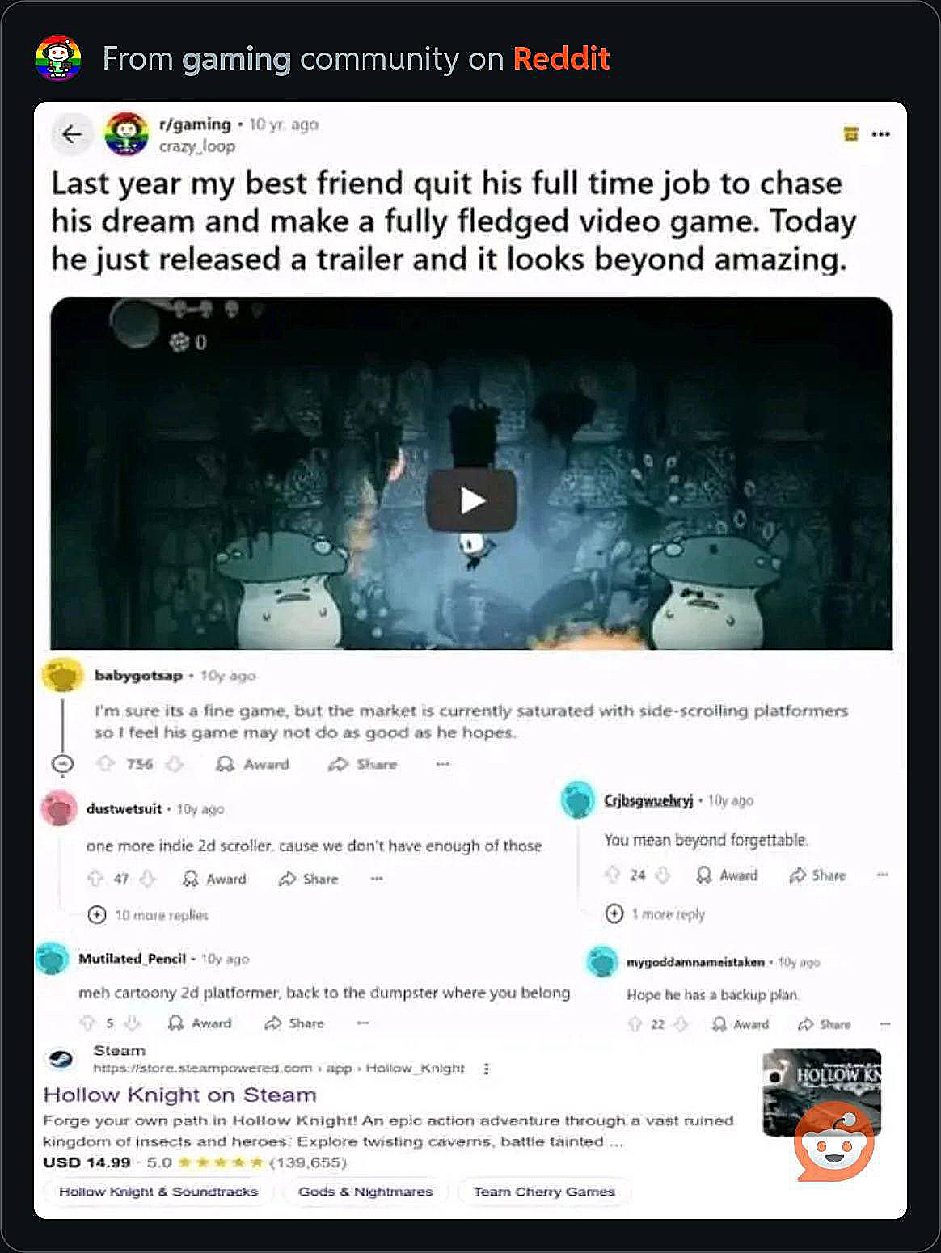Play the Hollow Knight trailer video

472,501
